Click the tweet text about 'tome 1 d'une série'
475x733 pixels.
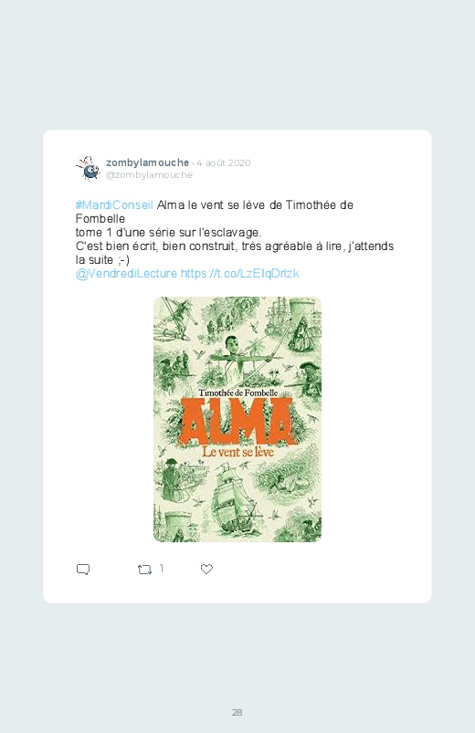[x=168, y=233]
